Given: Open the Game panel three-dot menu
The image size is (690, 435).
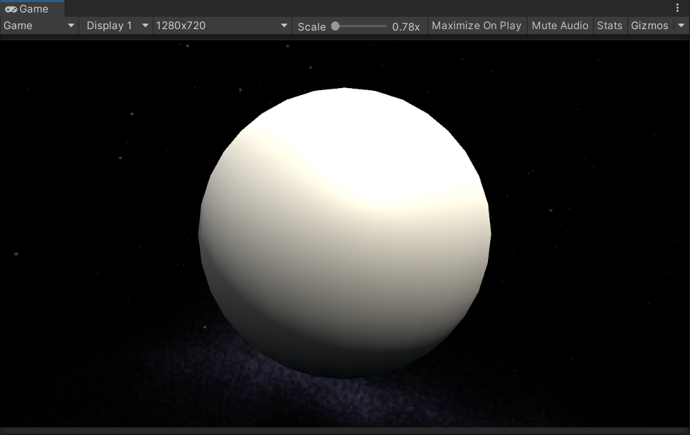Looking at the screenshot, I should click(678, 8).
